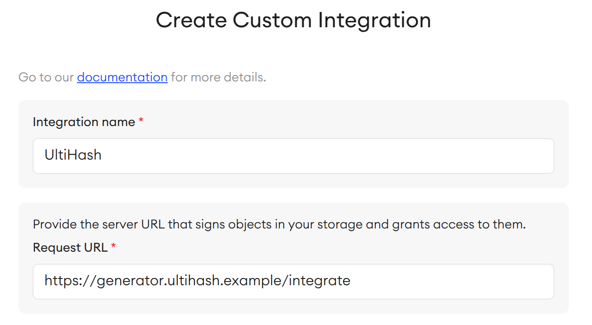Click the 'Request URL' label
Screen dimensions: 592x325
[x=70, y=248]
